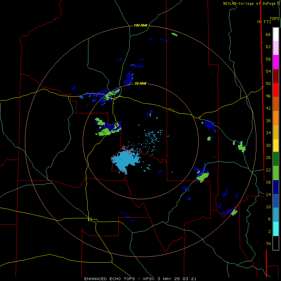The height and width of the screenshot is (281, 281).
Task: Pick the cyan legend swatch
Action: 276,229
